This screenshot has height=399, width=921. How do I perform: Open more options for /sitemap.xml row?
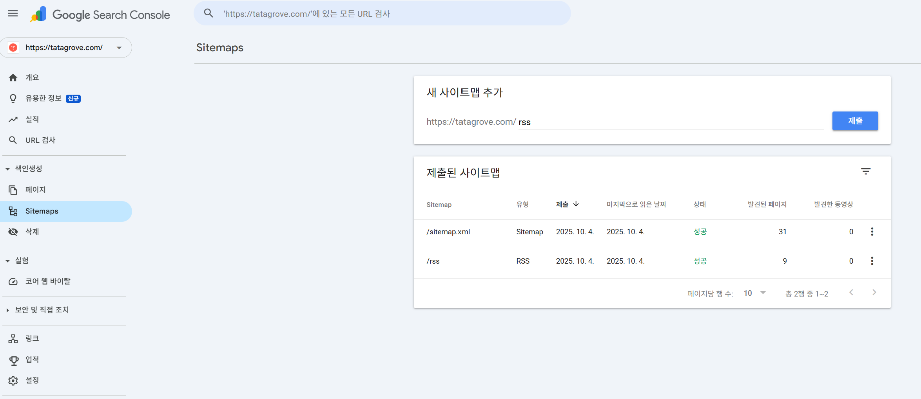pos(872,232)
